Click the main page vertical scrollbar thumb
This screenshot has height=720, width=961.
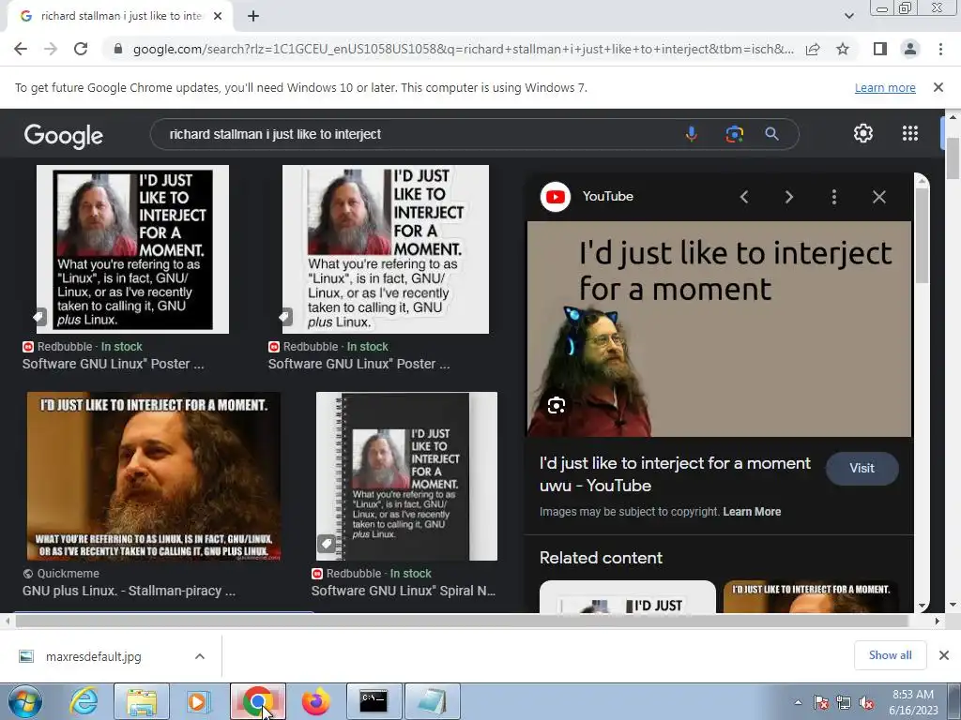(952, 157)
